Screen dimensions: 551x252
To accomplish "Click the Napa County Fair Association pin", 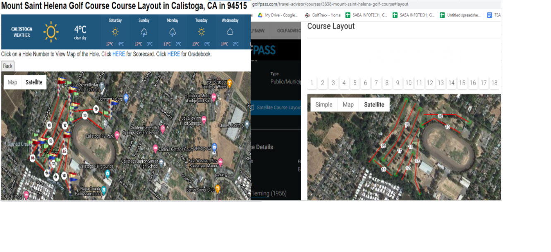I will (x=104, y=190).
